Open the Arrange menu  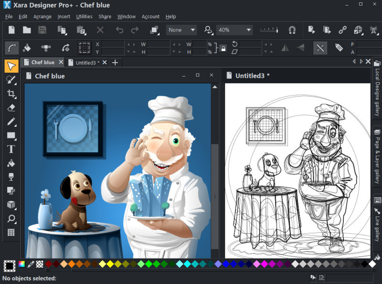[42, 16]
